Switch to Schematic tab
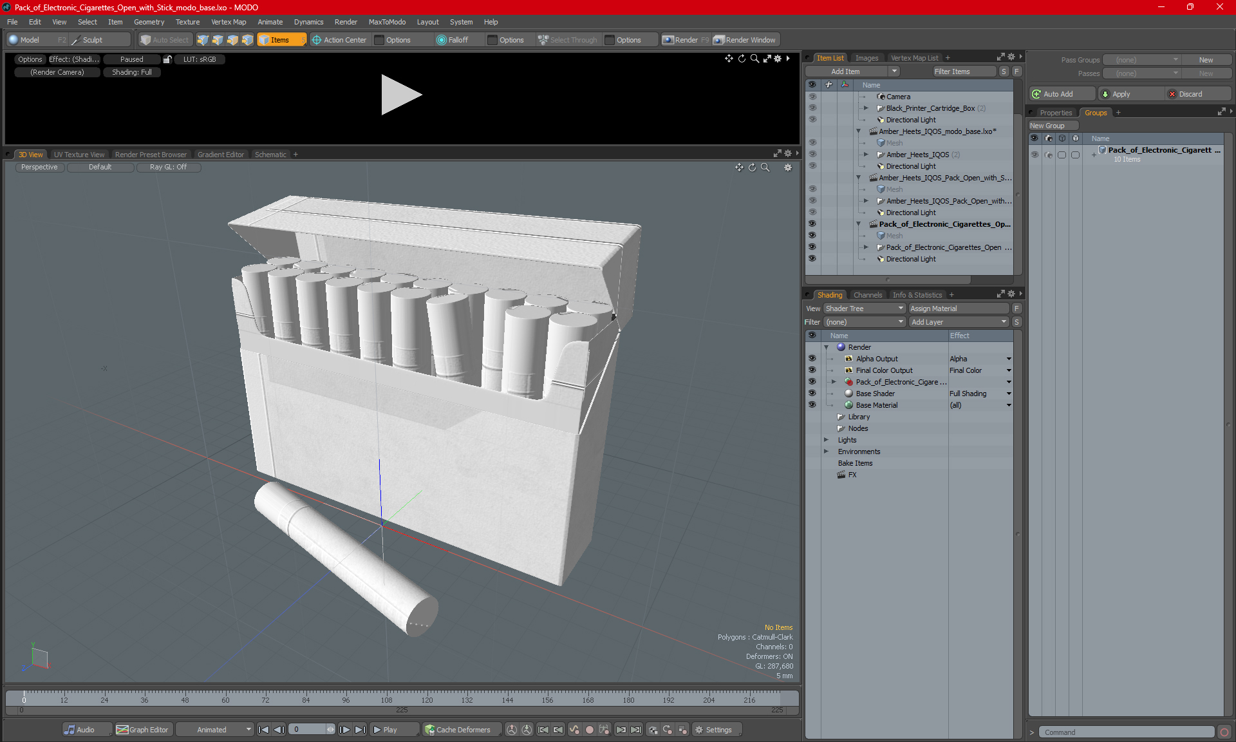Viewport: 1236px width, 742px height. point(270,155)
